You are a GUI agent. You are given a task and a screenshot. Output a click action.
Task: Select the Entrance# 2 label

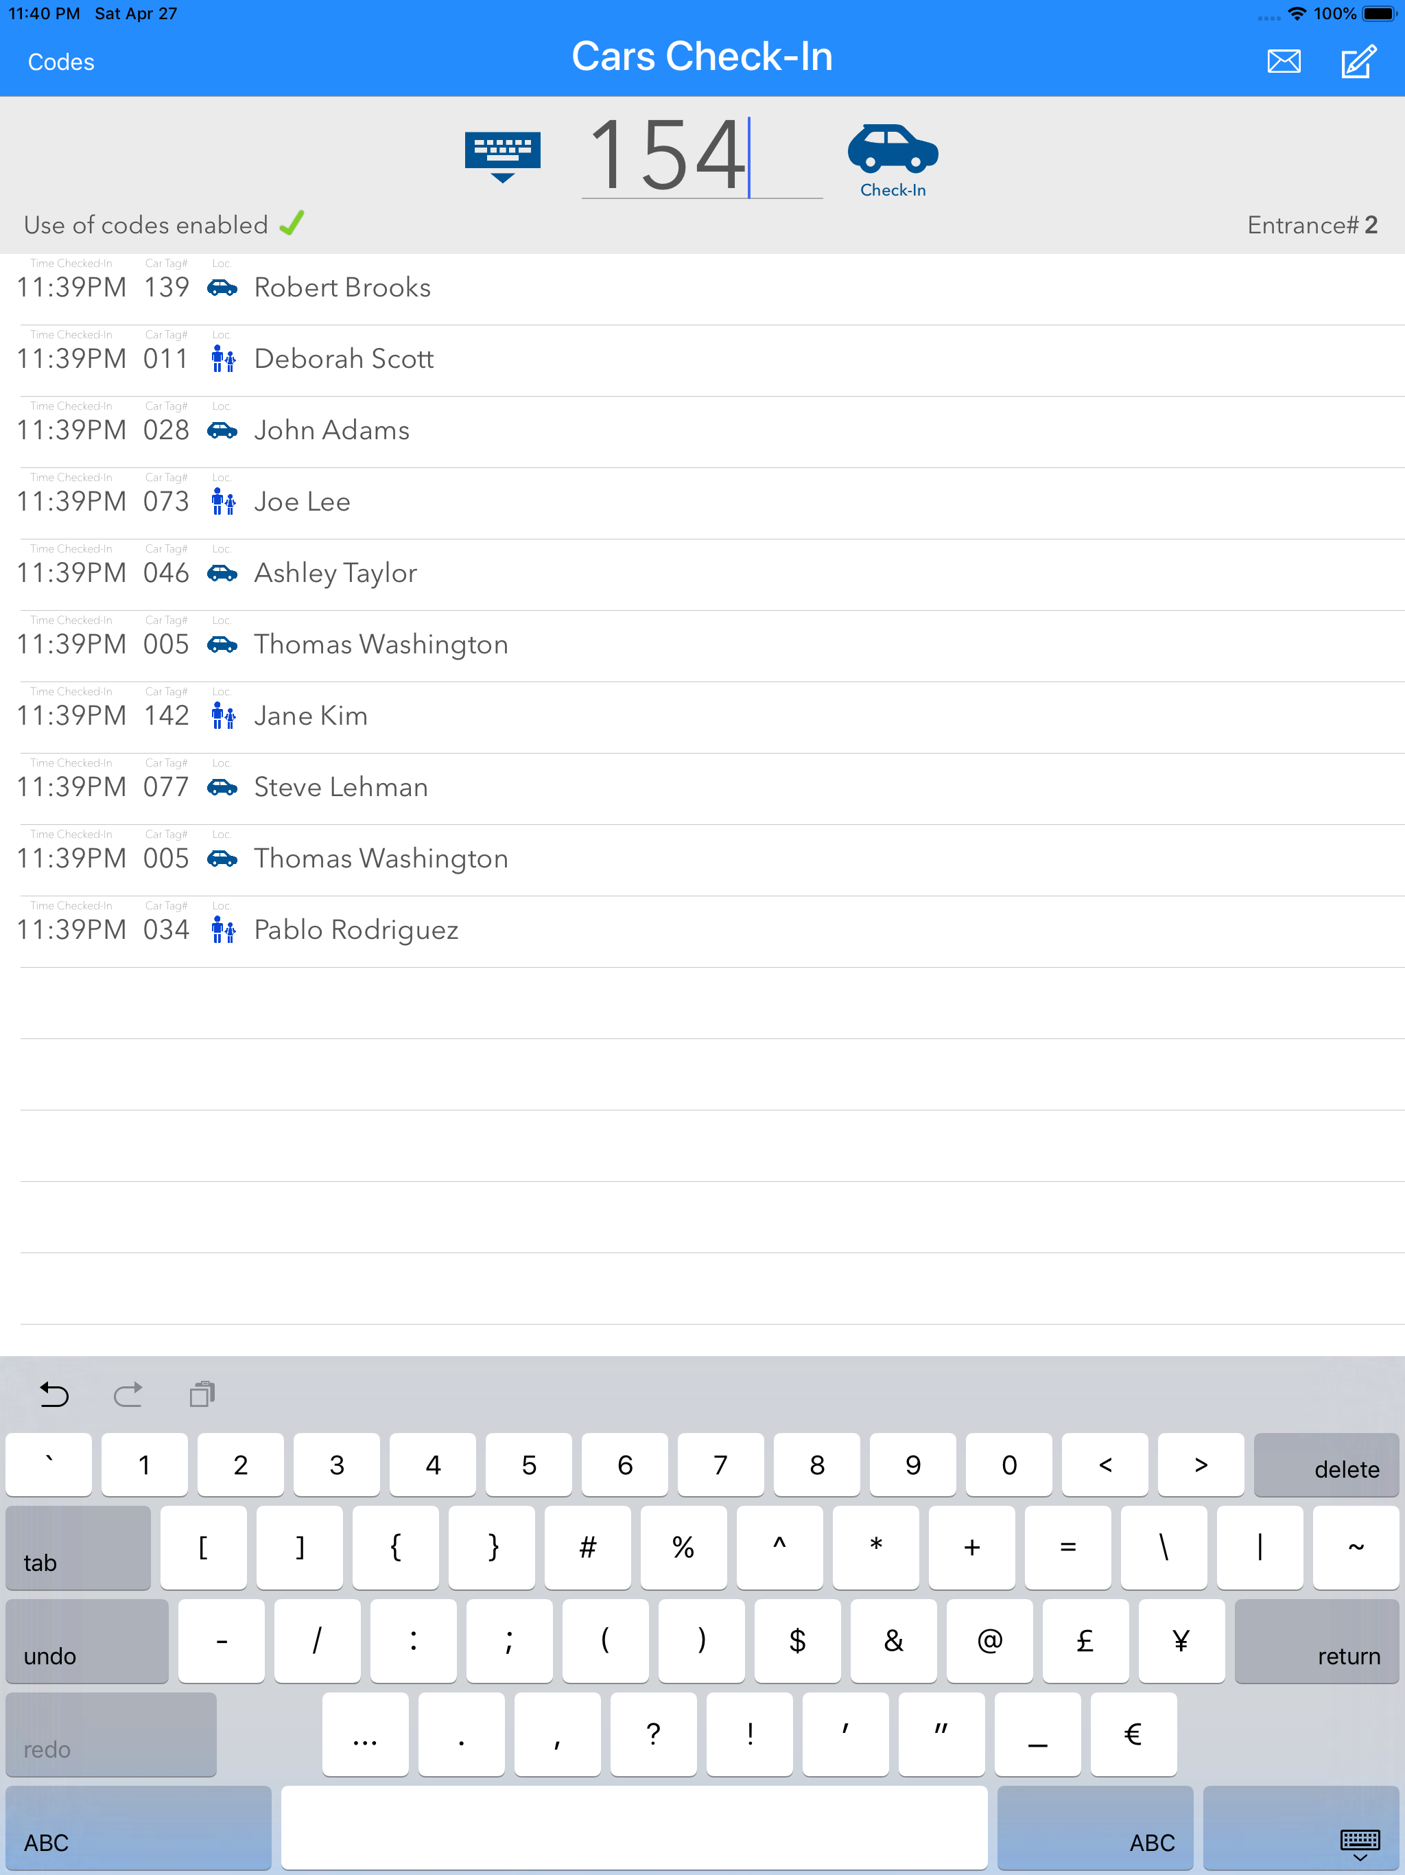tap(1311, 226)
